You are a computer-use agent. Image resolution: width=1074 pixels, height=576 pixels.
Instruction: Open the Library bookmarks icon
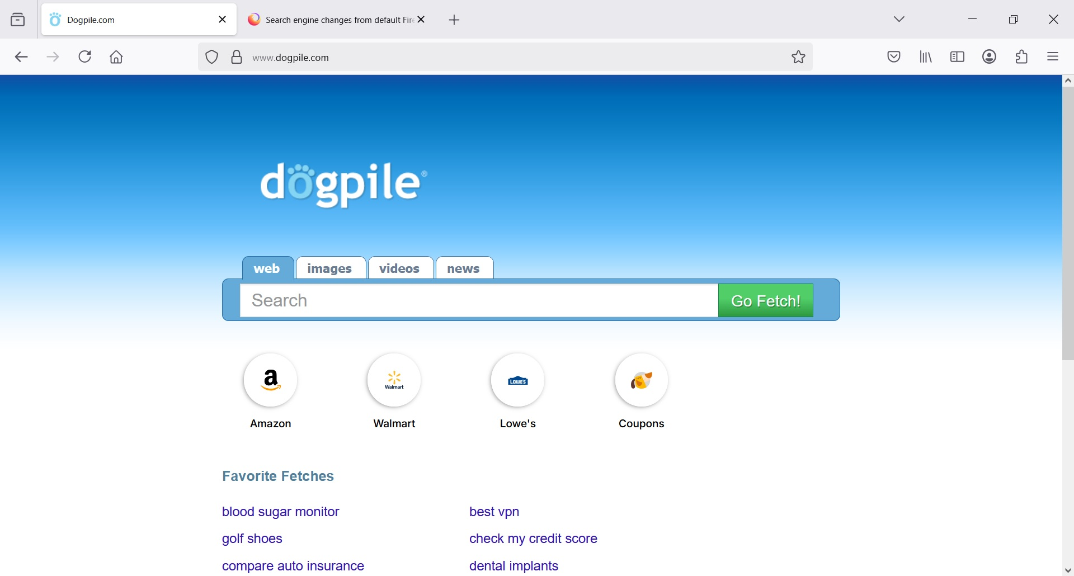coord(926,57)
